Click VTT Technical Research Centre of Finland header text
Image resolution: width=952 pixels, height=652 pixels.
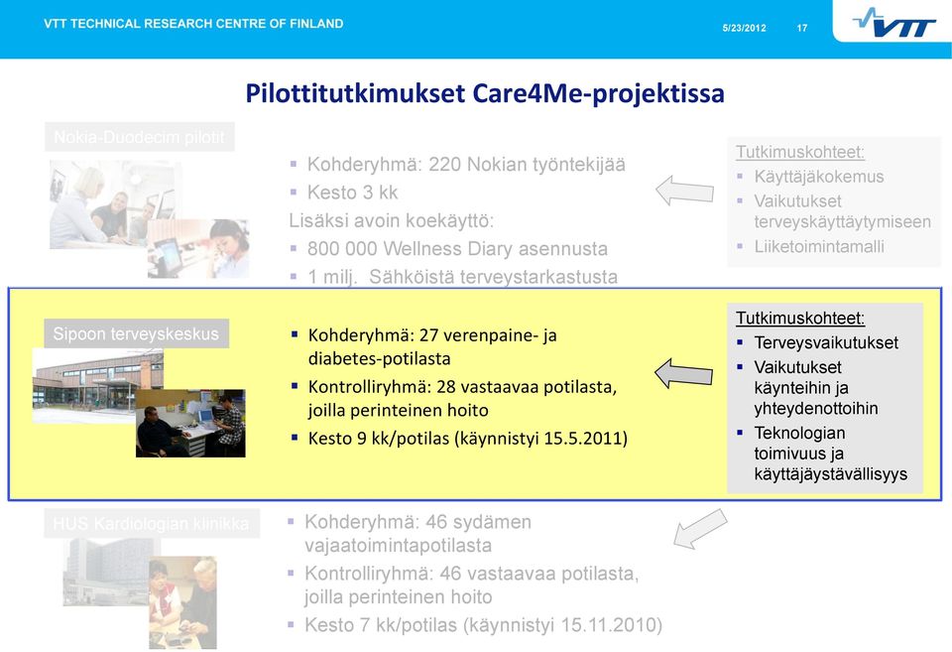tap(193, 24)
